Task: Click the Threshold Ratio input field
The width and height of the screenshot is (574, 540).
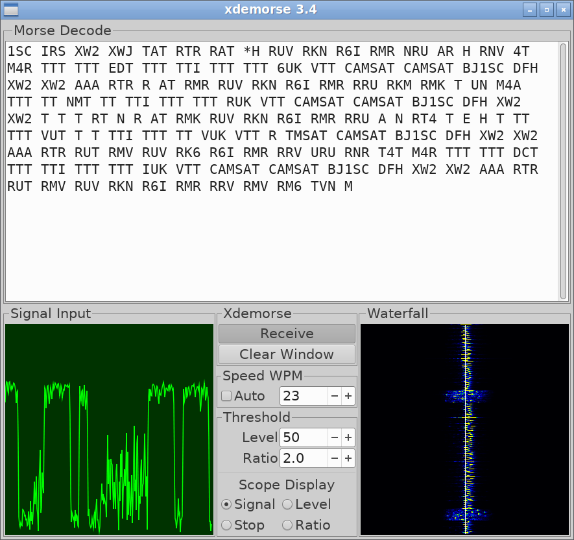Action: click(x=304, y=458)
